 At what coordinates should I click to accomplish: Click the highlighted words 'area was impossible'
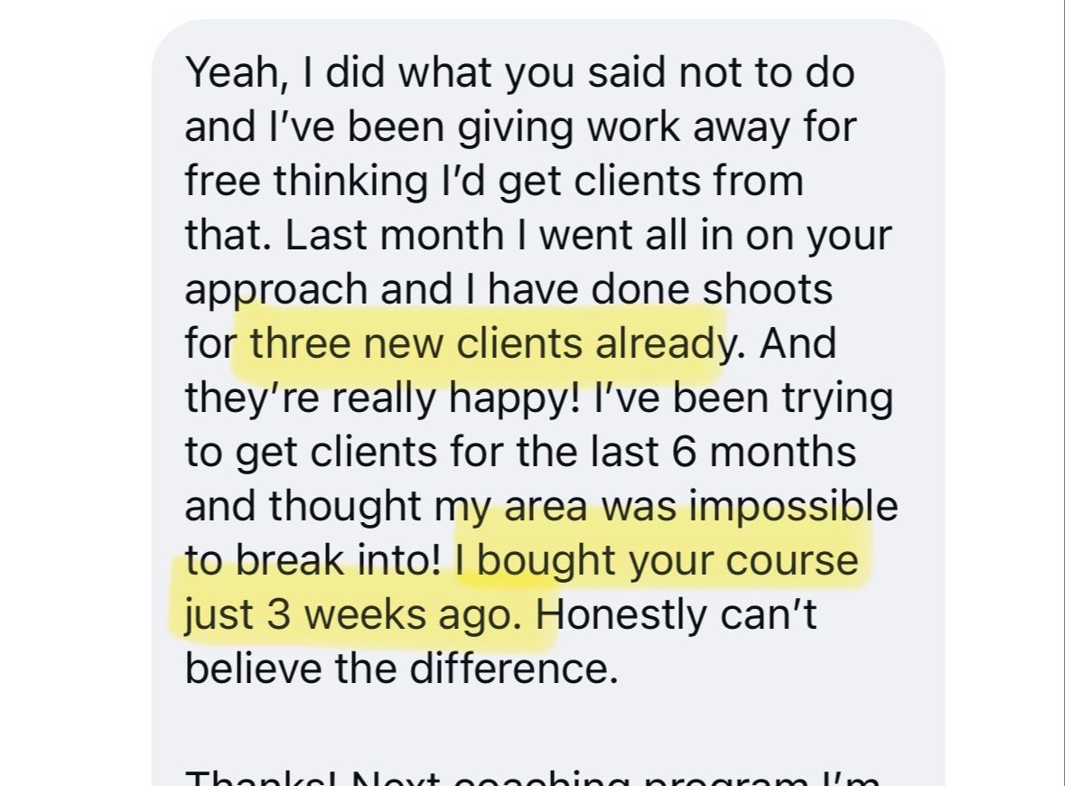pyautogui.click(x=702, y=507)
